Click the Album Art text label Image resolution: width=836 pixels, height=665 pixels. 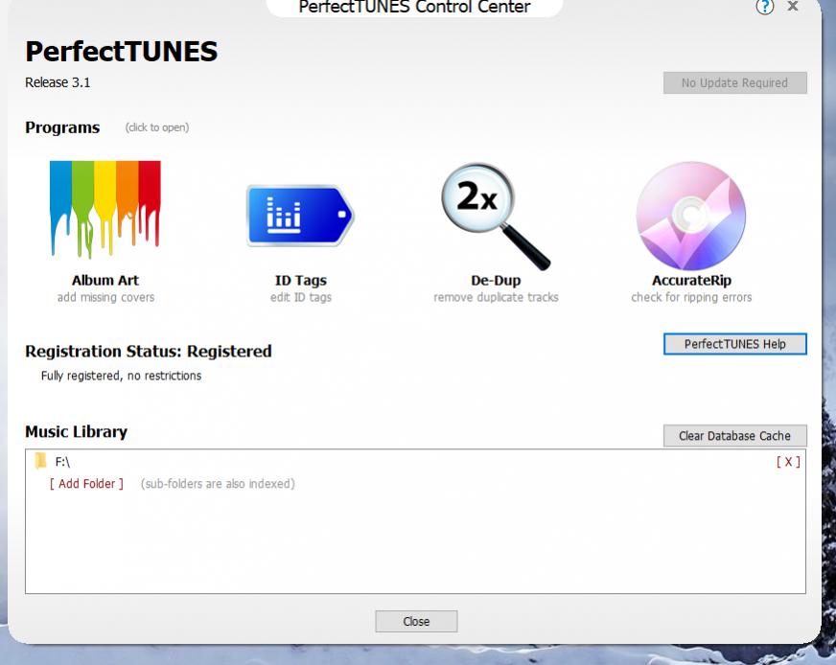coord(105,281)
